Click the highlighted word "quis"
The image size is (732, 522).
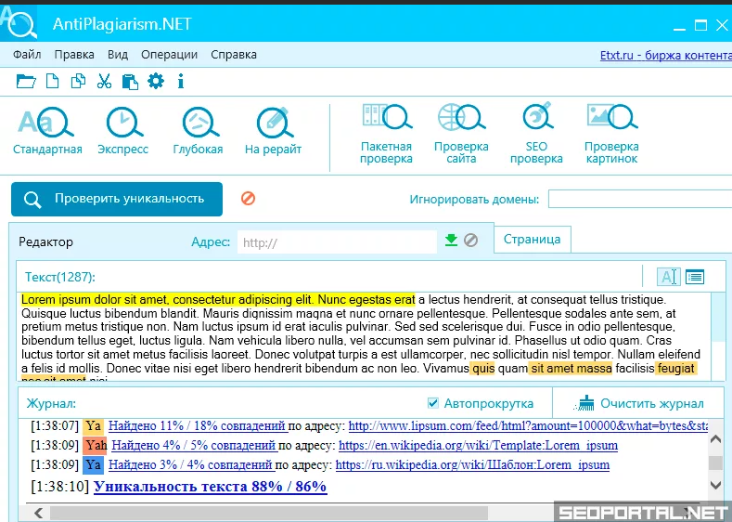point(482,368)
